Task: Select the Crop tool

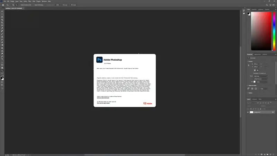Action: pos(2,23)
